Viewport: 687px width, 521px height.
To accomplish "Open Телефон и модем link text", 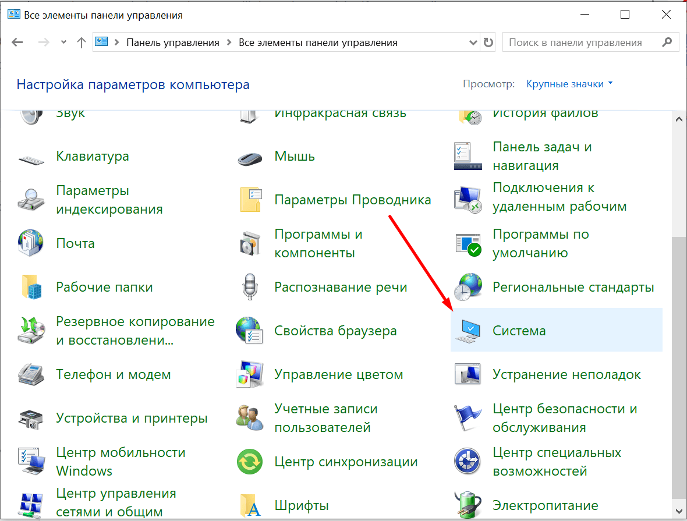I will [114, 375].
